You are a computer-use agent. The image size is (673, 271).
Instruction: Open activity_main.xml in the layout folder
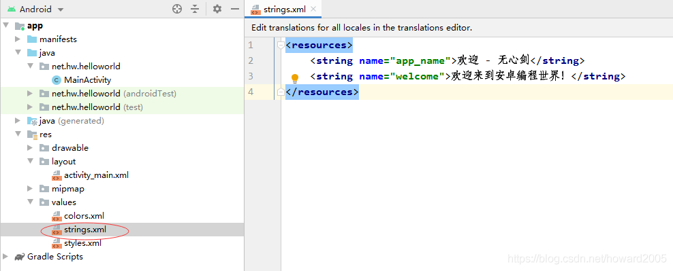pyautogui.click(x=96, y=175)
